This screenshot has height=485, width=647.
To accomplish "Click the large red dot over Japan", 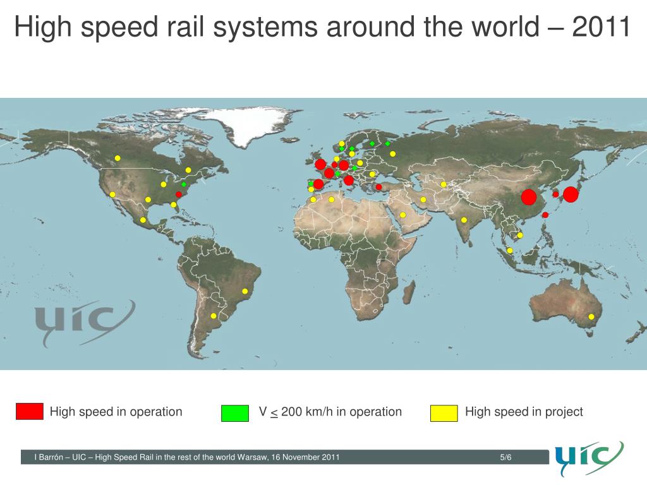I will click(571, 195).
